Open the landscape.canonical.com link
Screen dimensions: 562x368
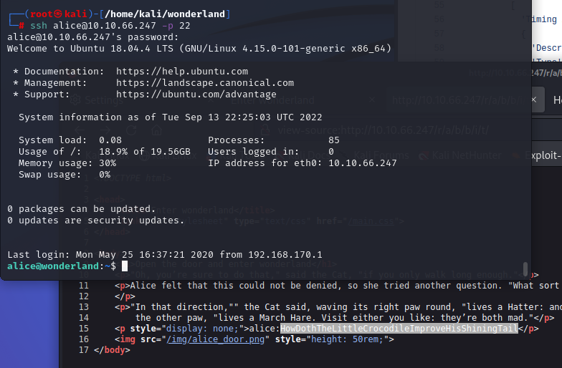pyautogui.click(x=205, y=83)
